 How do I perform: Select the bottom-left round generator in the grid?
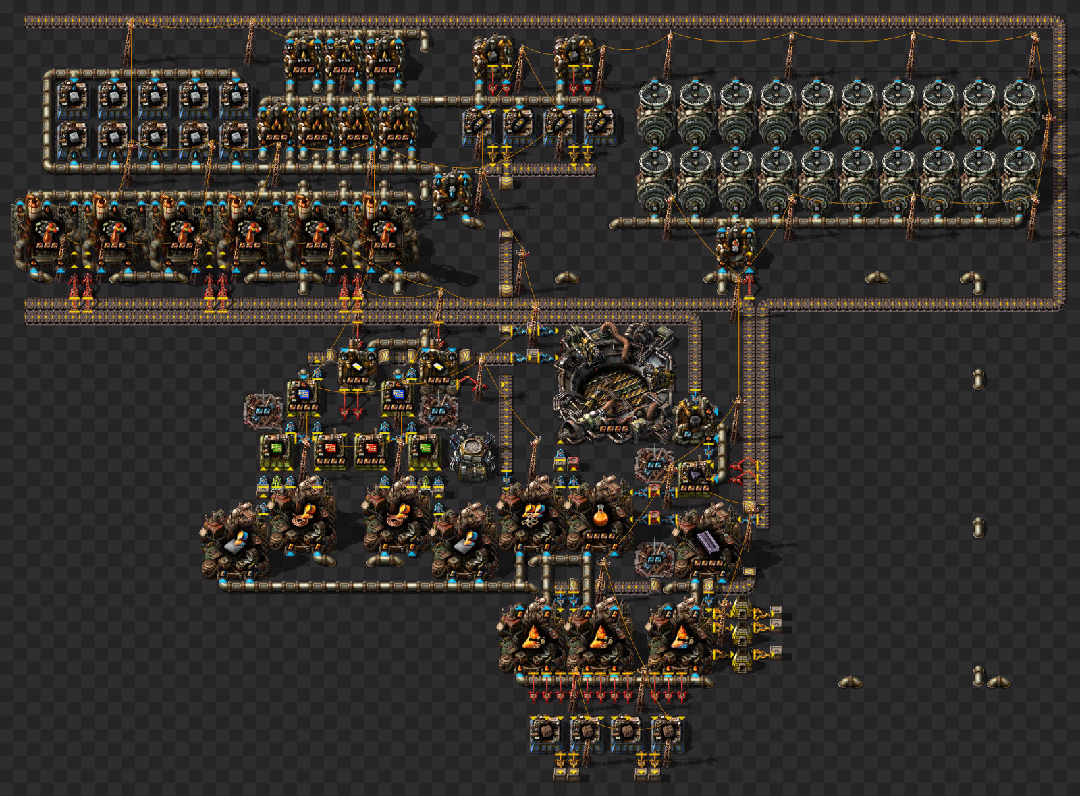(x=655, y=181)
